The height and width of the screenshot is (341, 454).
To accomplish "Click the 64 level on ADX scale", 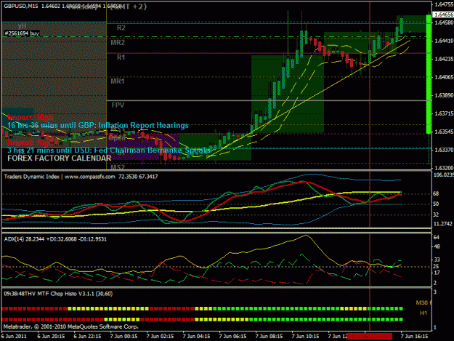I will 437,238.
